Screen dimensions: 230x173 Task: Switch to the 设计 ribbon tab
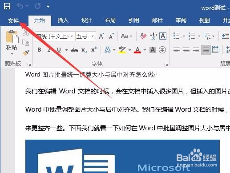87,20
